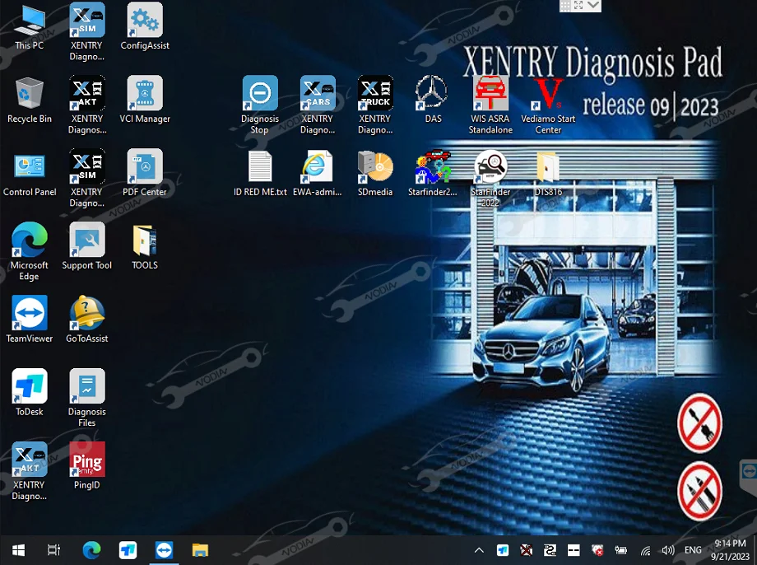
Task: Open This PC desktop icon
Action: pos(29,26)
